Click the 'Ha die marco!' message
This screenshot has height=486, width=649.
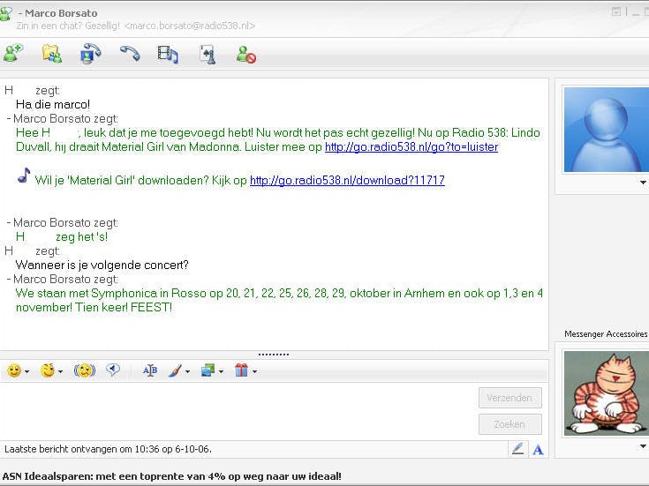pyautogui.click(x=53, y=104)
